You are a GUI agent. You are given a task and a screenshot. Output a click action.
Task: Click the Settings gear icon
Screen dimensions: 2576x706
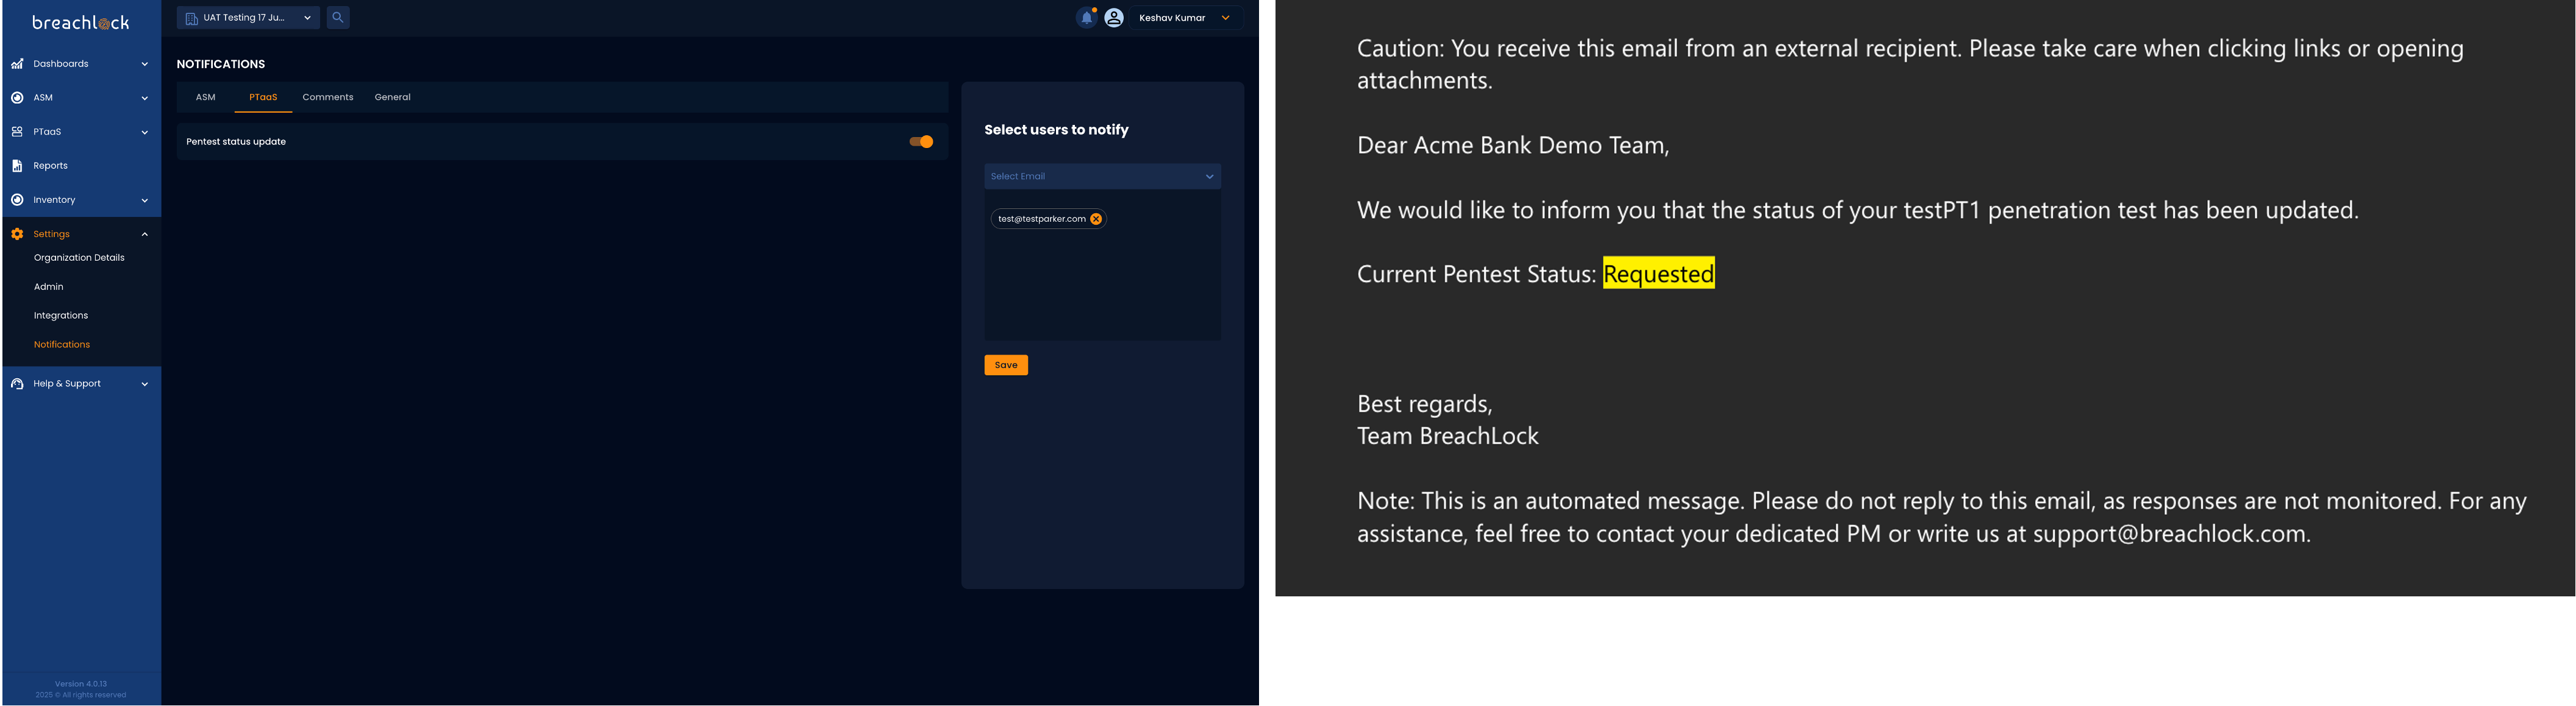[x=17, y=234]
